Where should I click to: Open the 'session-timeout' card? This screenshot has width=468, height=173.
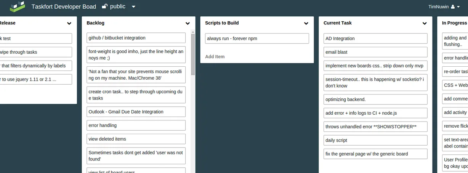click(375, 83)
